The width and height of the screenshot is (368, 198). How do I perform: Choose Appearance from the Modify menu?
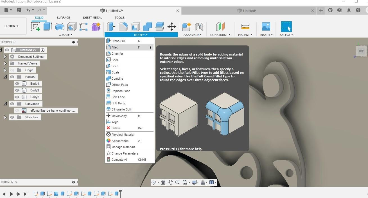pos(130,141)
